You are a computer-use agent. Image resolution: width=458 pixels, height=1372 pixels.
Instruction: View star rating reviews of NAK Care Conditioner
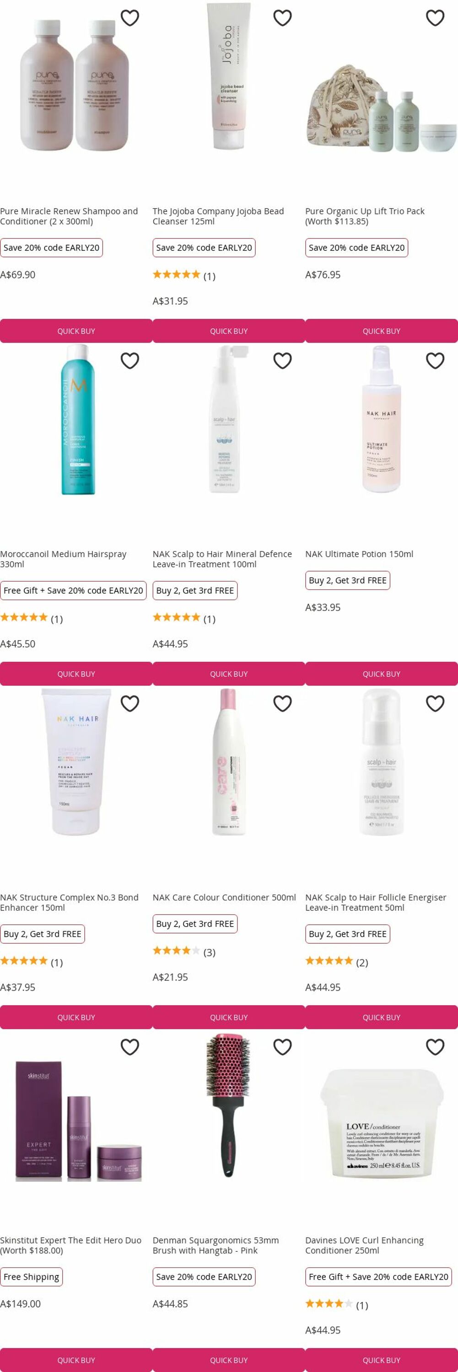coord(184,952)
